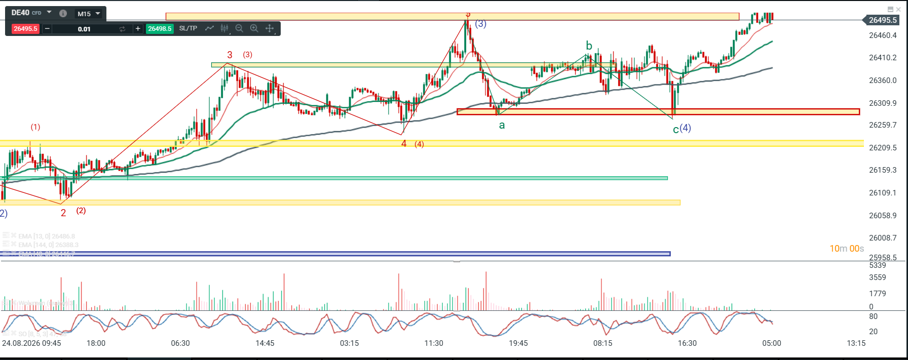Zoom in using the magnifier plus icon
Screen dimensions: 908x360
coord(254,28)
